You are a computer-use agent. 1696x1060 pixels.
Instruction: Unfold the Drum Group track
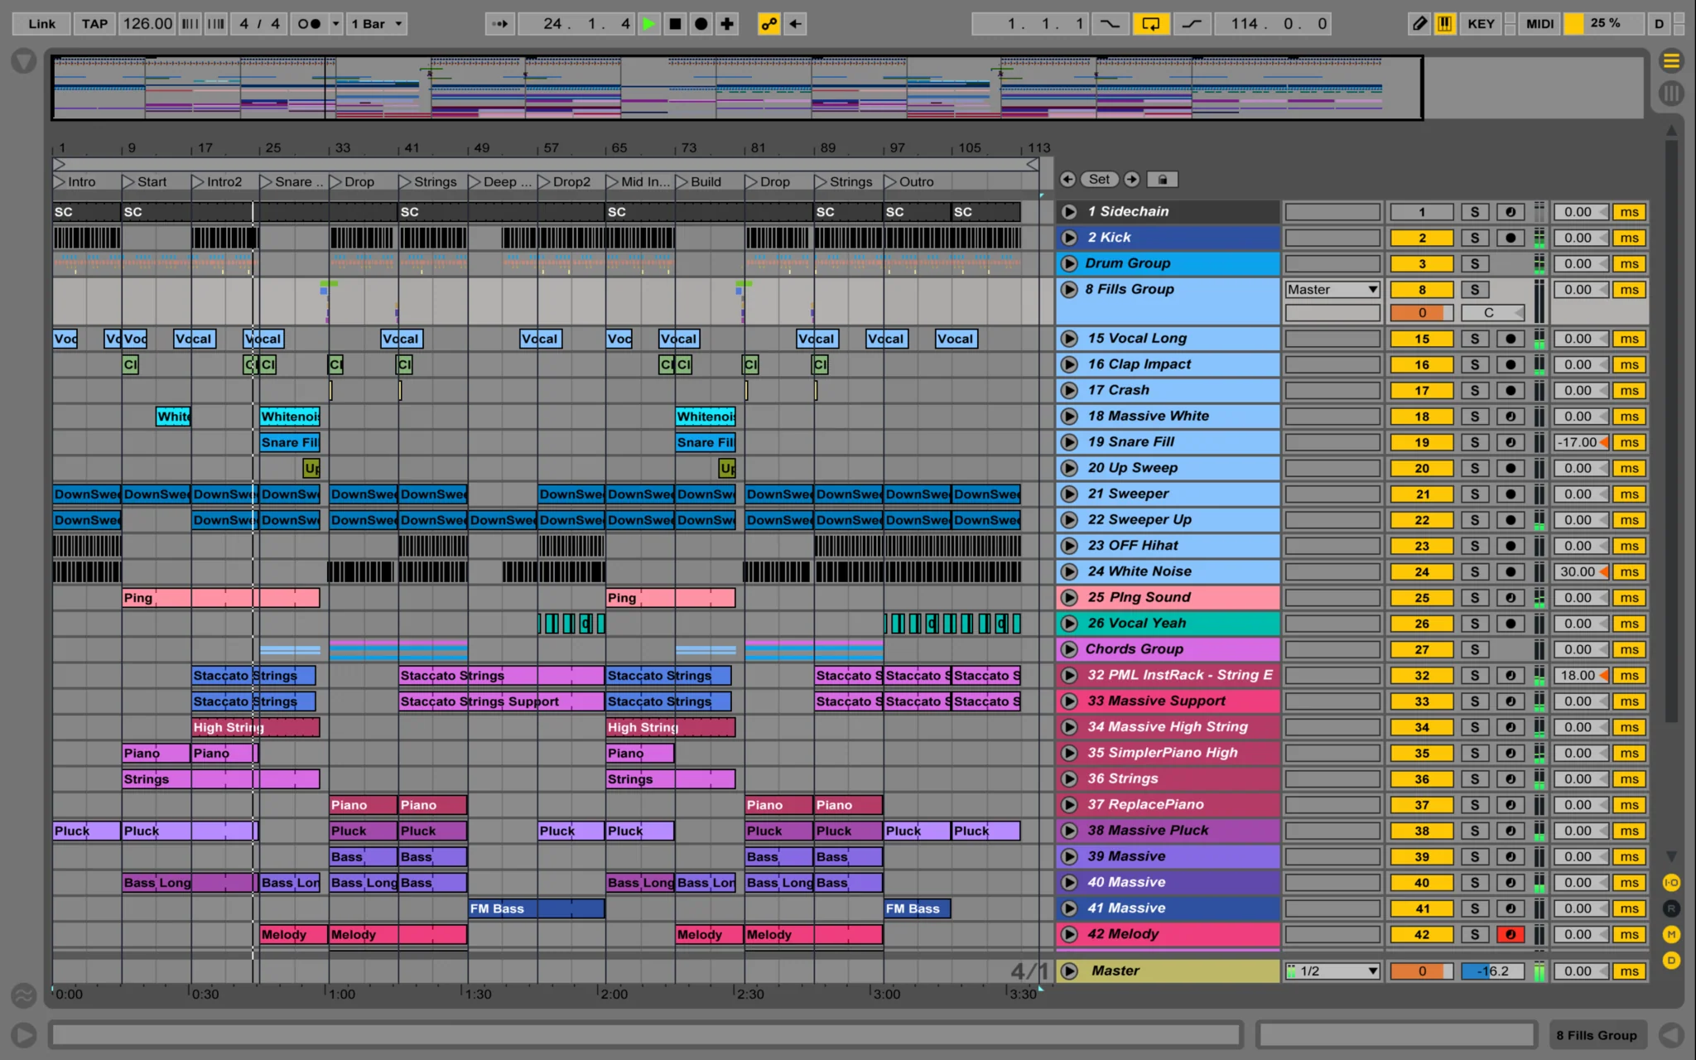click(x=1069, y=263)
